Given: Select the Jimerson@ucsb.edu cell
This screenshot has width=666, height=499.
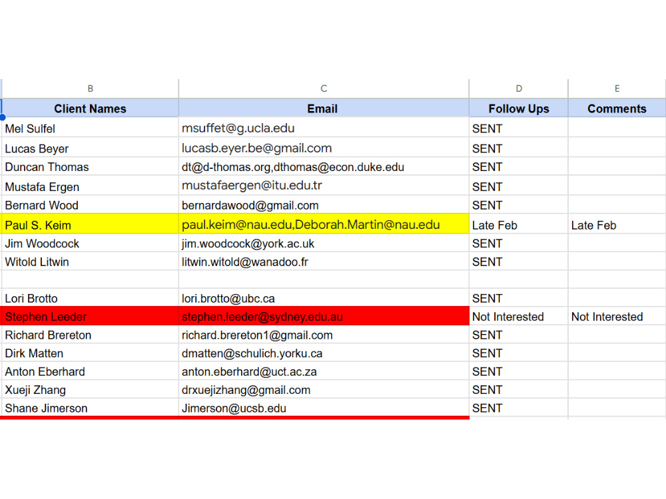Looking at the screenshot, I should pos(324,407).
